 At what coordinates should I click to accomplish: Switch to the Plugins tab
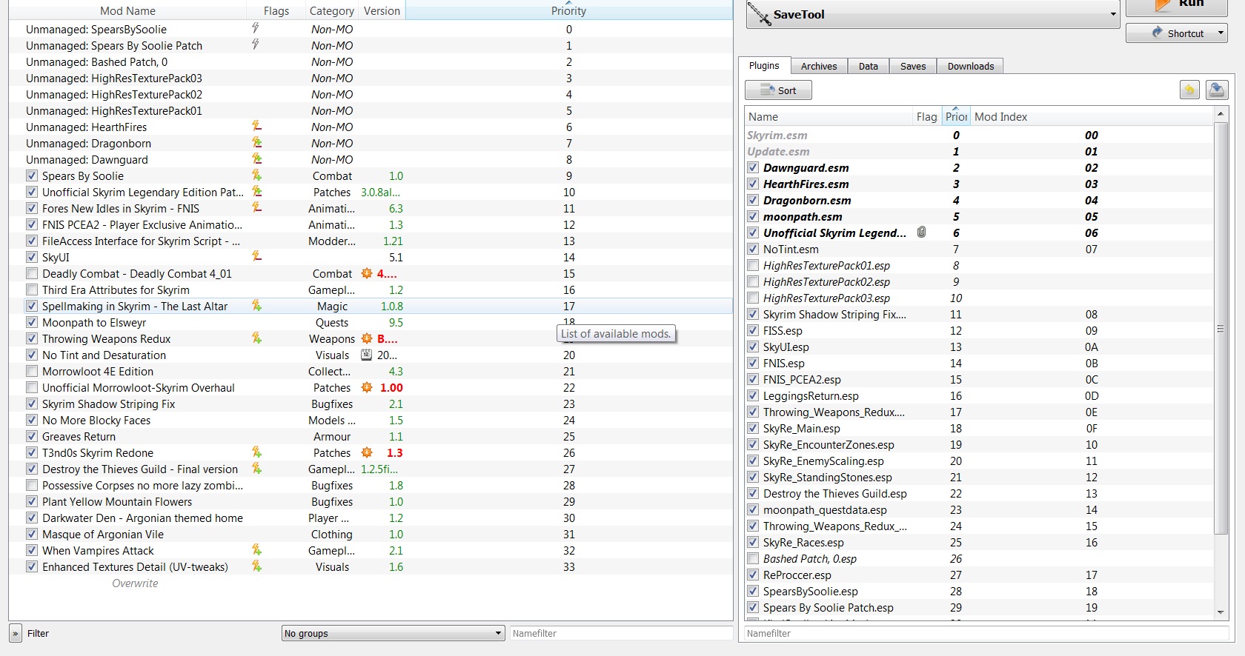tap(764, 65)
